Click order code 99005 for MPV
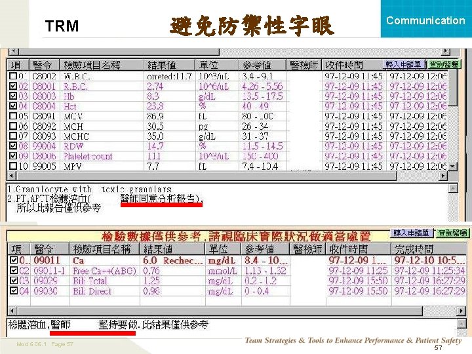Viewport: 472px width, 354px height. [x=44, y=166]
